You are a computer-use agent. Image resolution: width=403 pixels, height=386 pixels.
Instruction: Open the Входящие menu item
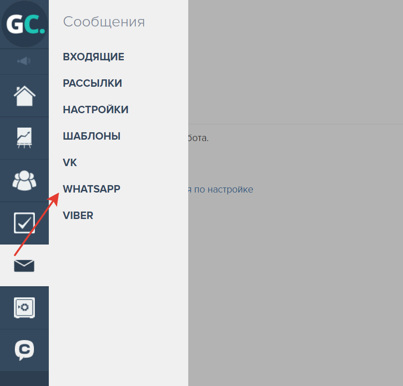point(93,57)
